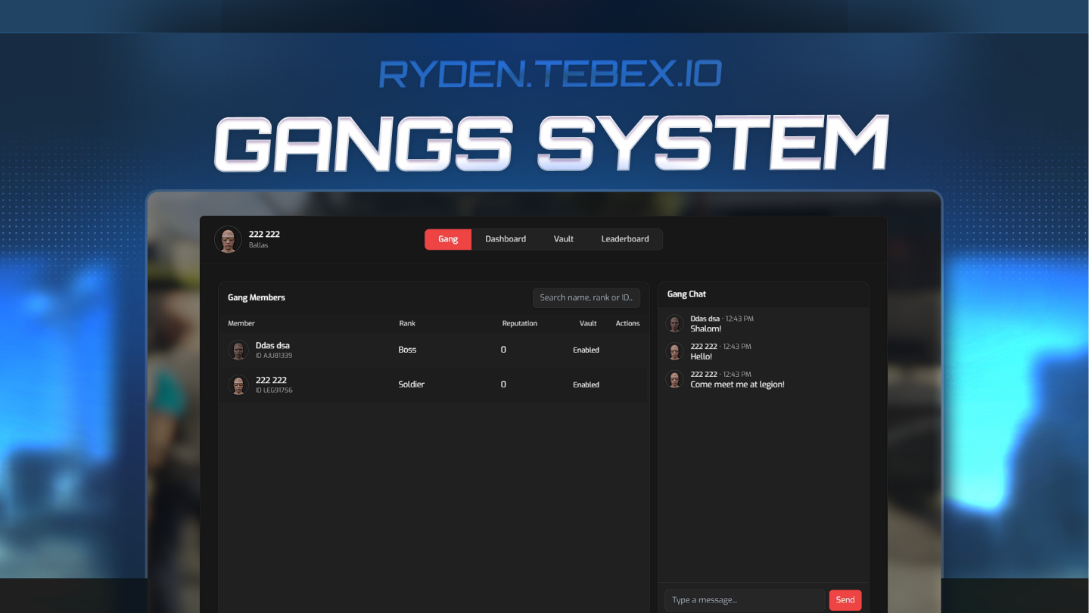The image size is (1089, 613).
Task: Focus the 'Type a message...' chat field
Action: (x=745, y=600)
